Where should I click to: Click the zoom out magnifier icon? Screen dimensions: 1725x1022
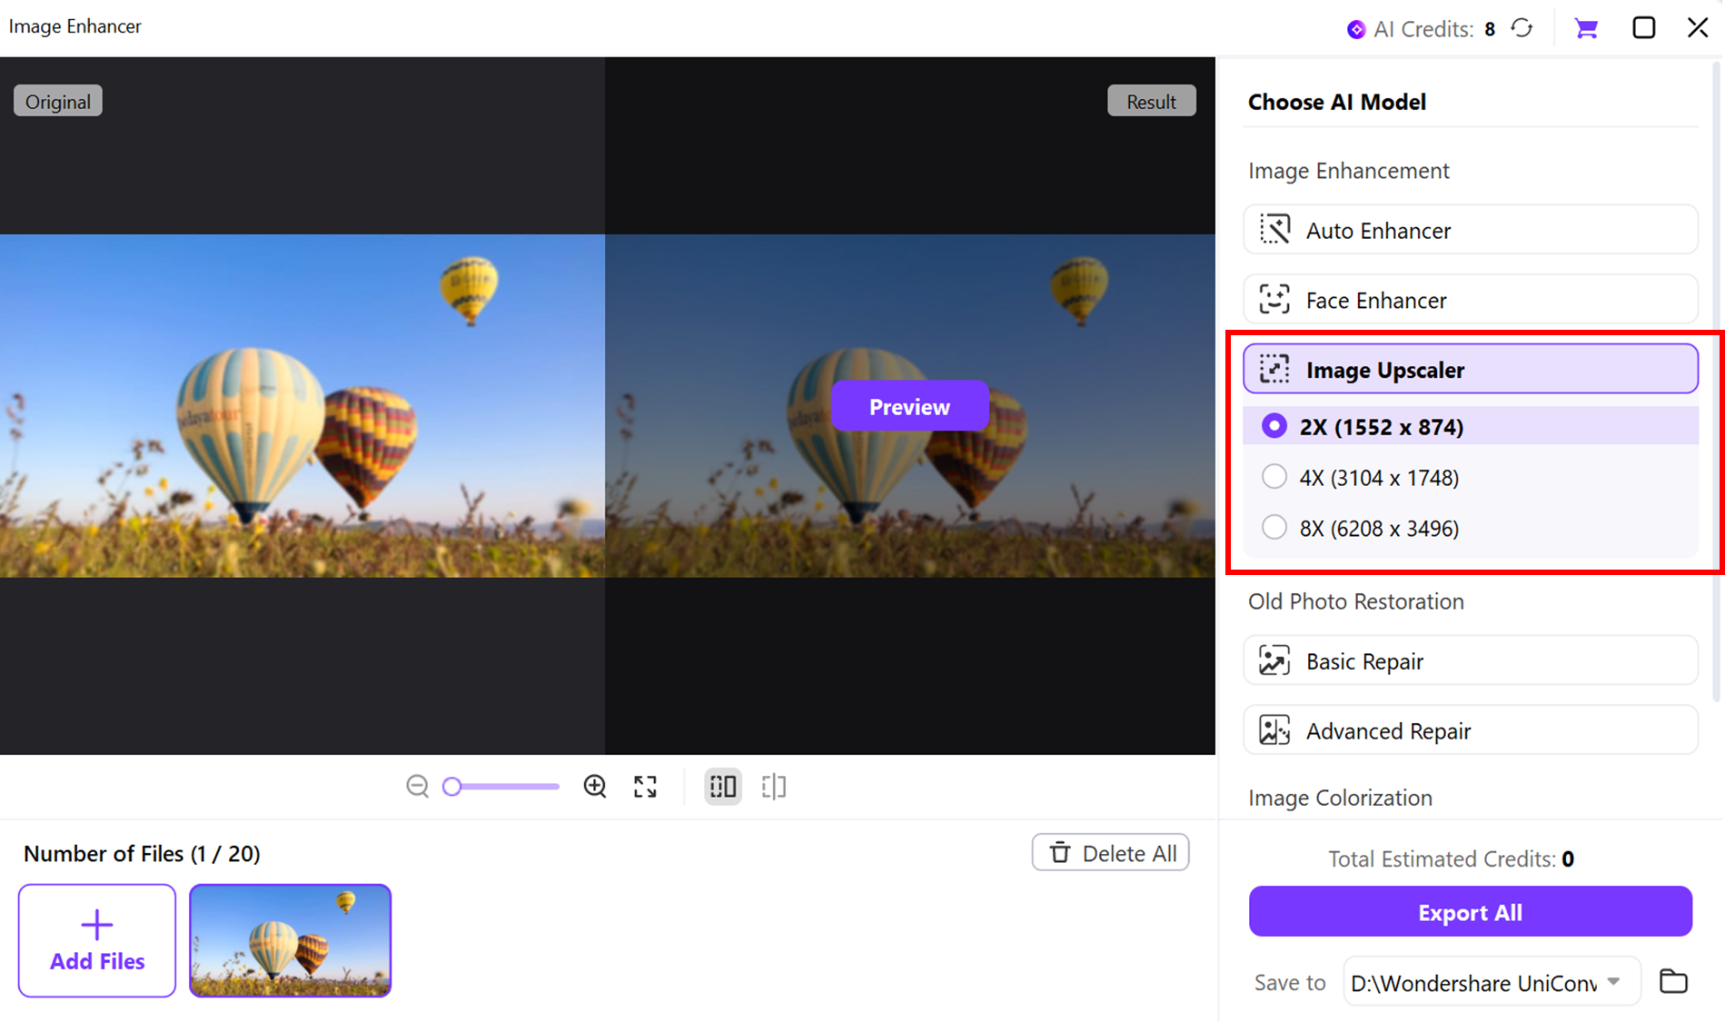click(417, 787)
